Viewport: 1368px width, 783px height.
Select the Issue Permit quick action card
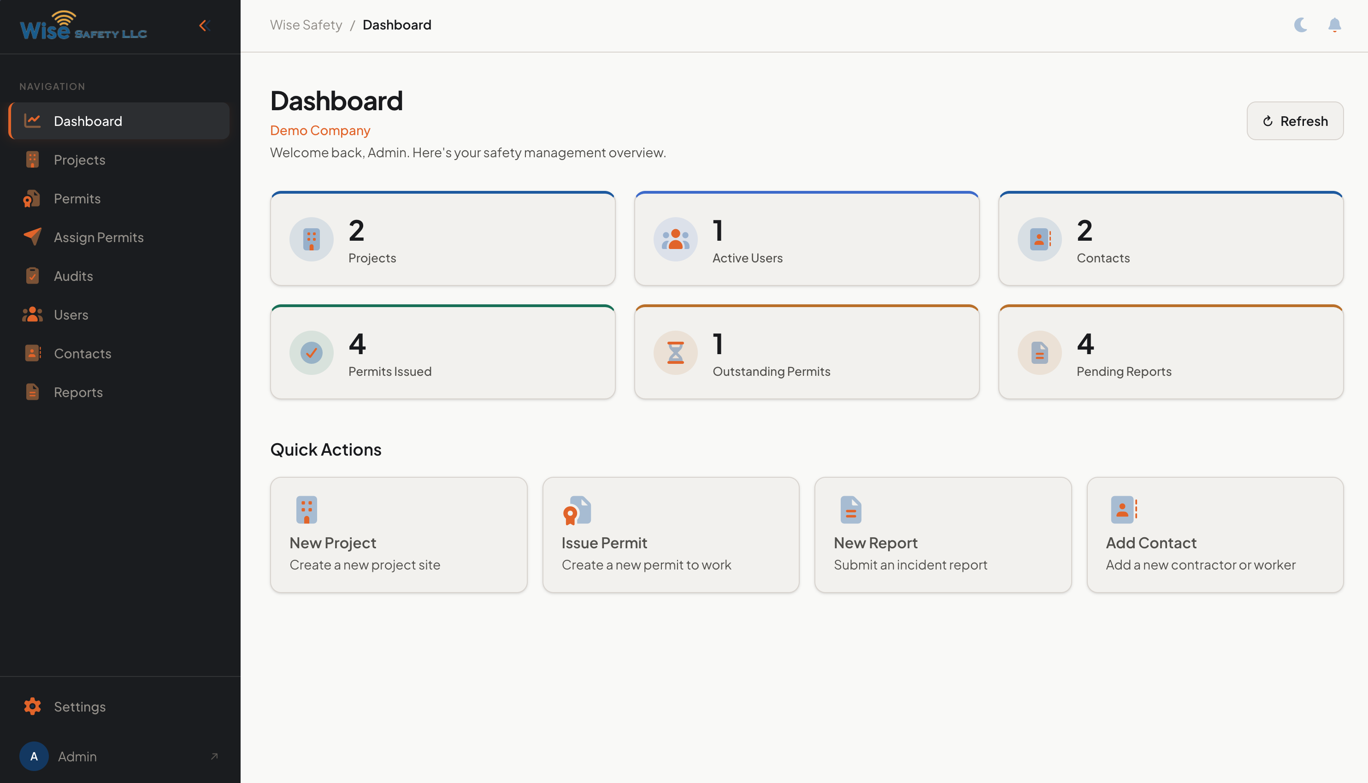670,535
